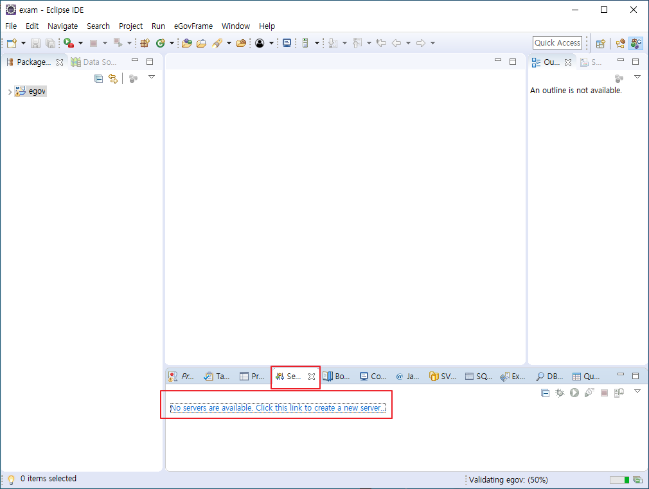Click the Previous Annotation toolbar icon
This screenshot has height=489, width=649.
tap(357, 43)
